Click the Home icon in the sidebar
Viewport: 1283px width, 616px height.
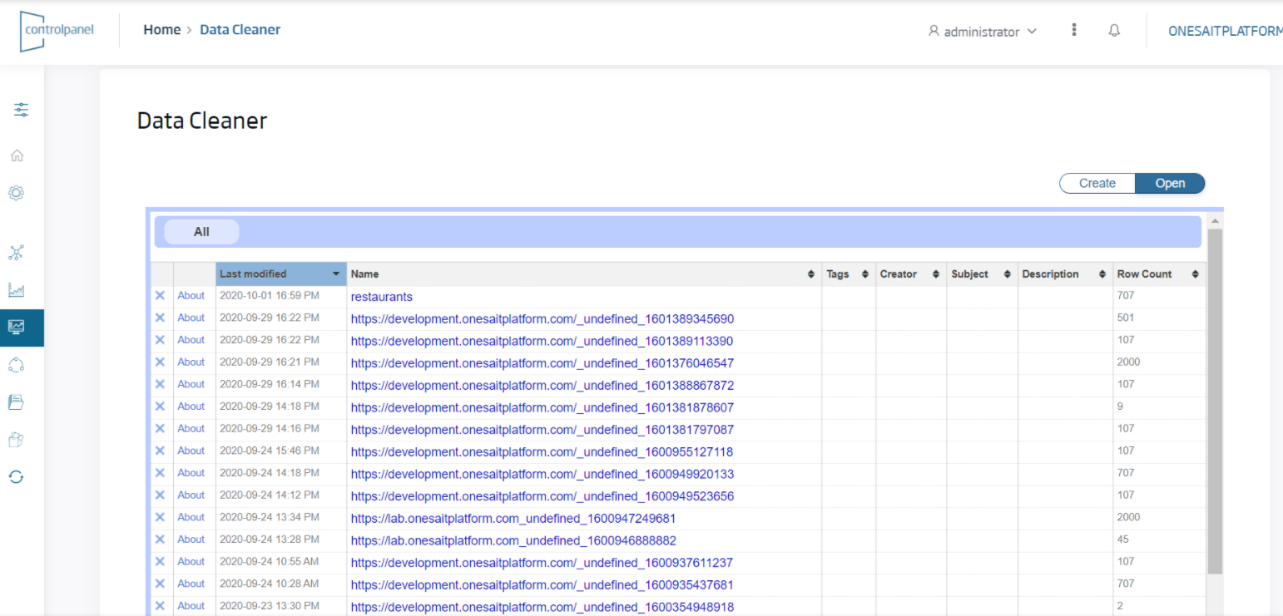coord(16,155)
